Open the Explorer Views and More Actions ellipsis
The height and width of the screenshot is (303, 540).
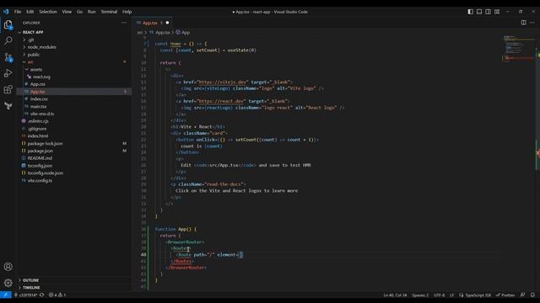tap(124, 23)
